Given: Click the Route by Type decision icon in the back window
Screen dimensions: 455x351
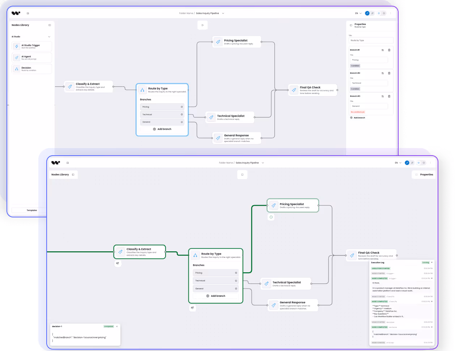Looking at the screenshot, I should tap(142, 90).
